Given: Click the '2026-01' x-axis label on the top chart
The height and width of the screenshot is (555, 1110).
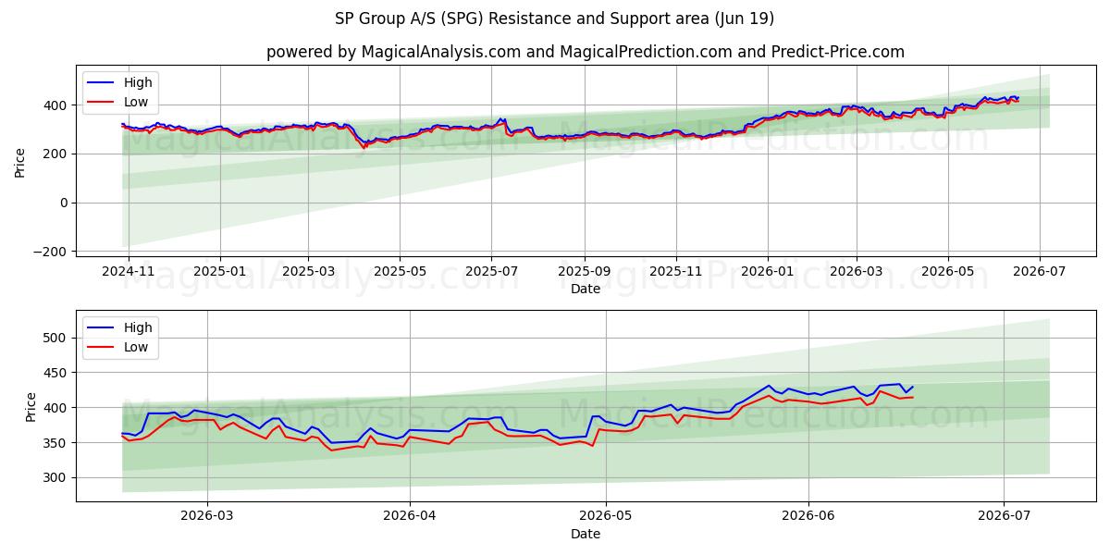Looking at the screenshot, I should point(767,273).
